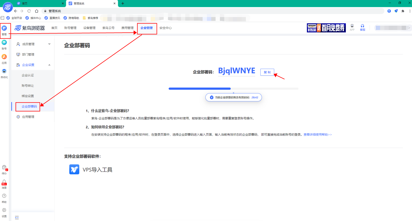Collapse the sidebar using the bottom arrow
The width and height of the screenshot is (412, 221).
tap(16, 217)
